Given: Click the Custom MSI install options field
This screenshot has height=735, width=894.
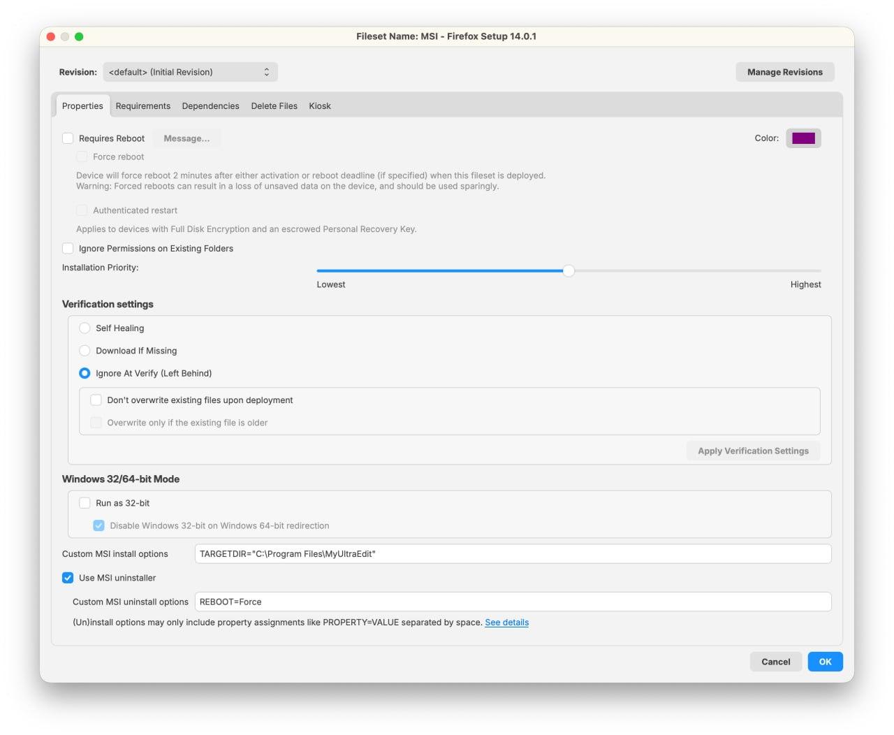Looking at the screenshot, I should [x=513, y=554].
